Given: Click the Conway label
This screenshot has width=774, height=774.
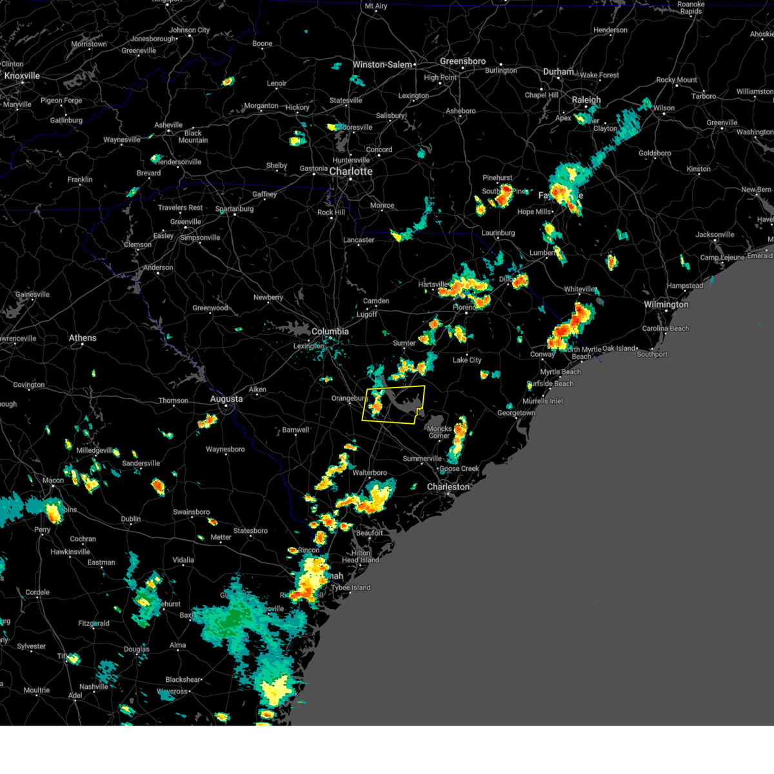Looking at the screenshot, I should 542,354.
